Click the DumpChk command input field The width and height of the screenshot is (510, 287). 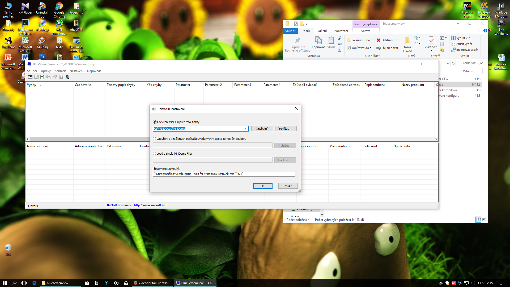pos(224,174)
